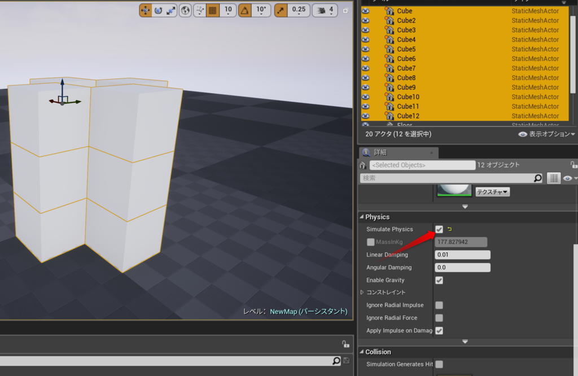Click Cube9 StaticMeshActor type text
Image resolution: width=578 pixels, height=376 pixels.
coord(535,88)
